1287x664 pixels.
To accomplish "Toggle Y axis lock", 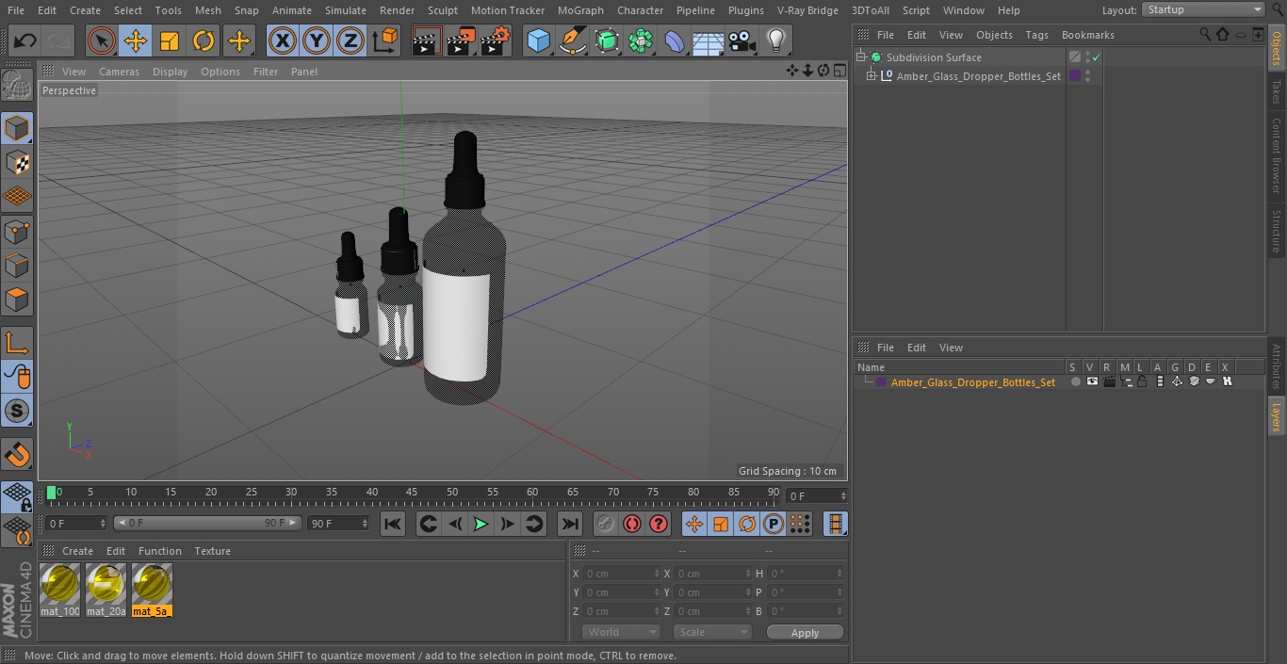I will (317, 41).
